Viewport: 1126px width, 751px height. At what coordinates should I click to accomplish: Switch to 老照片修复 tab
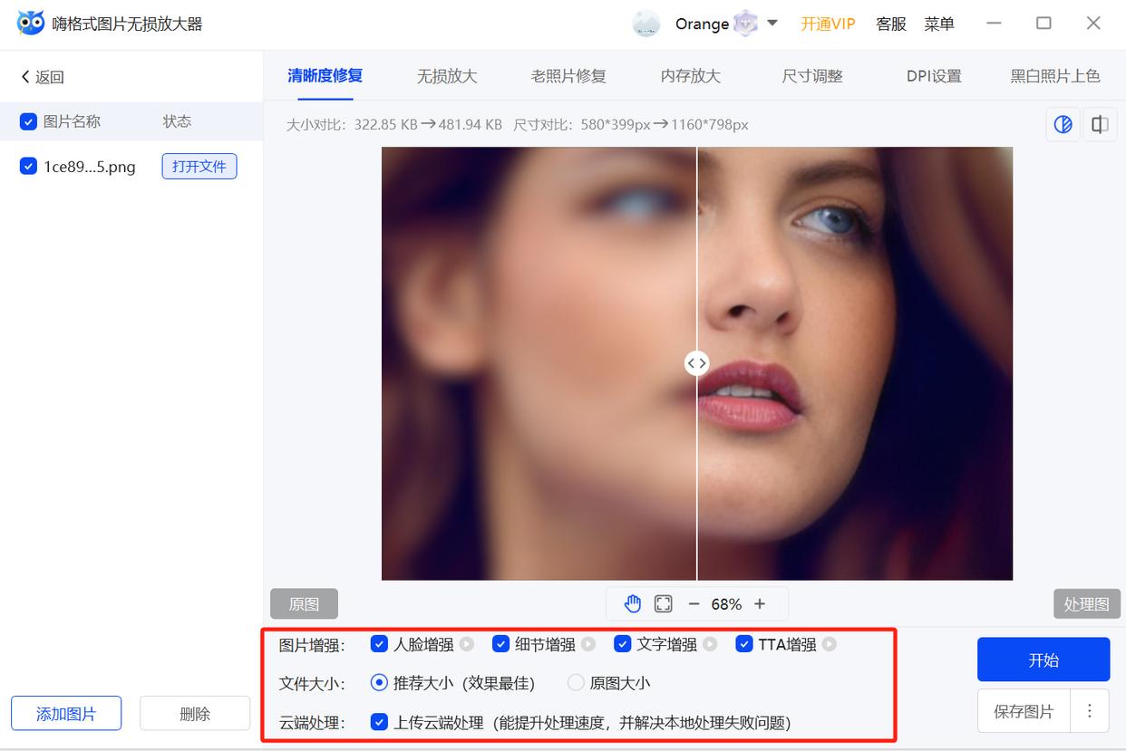point(568,76)
